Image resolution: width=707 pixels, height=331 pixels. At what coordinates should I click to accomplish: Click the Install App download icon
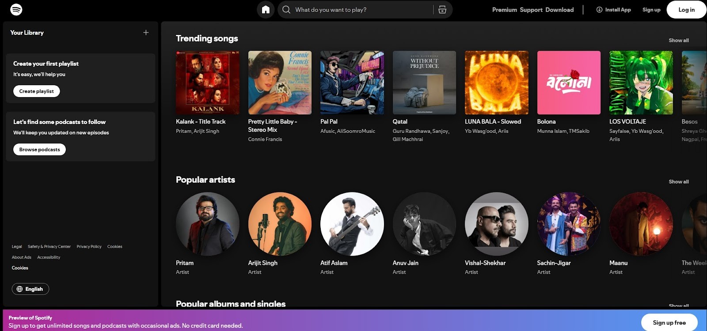599,10
